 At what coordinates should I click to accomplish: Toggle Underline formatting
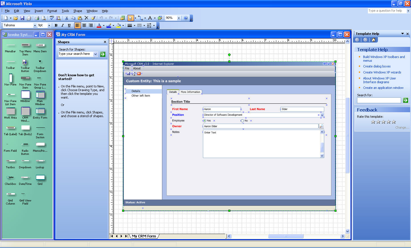[x=69, y=25]
